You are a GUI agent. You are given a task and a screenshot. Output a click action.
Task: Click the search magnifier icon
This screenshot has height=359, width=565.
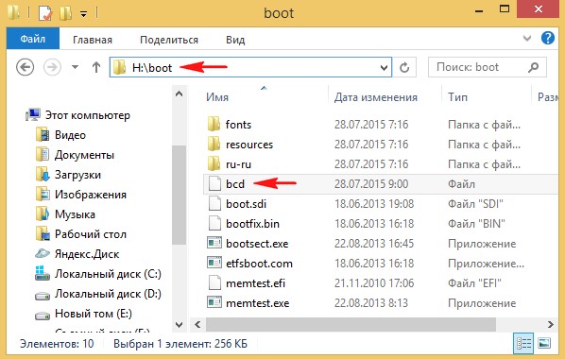click(533, 67)
